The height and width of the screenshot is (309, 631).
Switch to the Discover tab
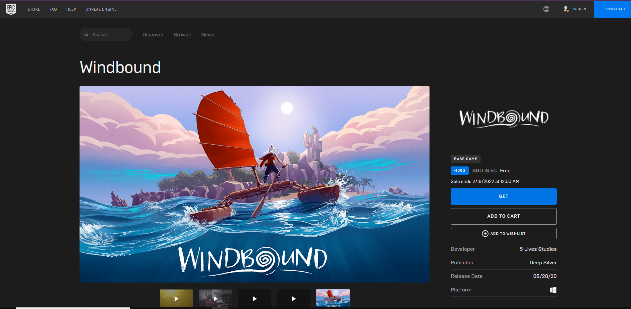click(x=153, y=35)
